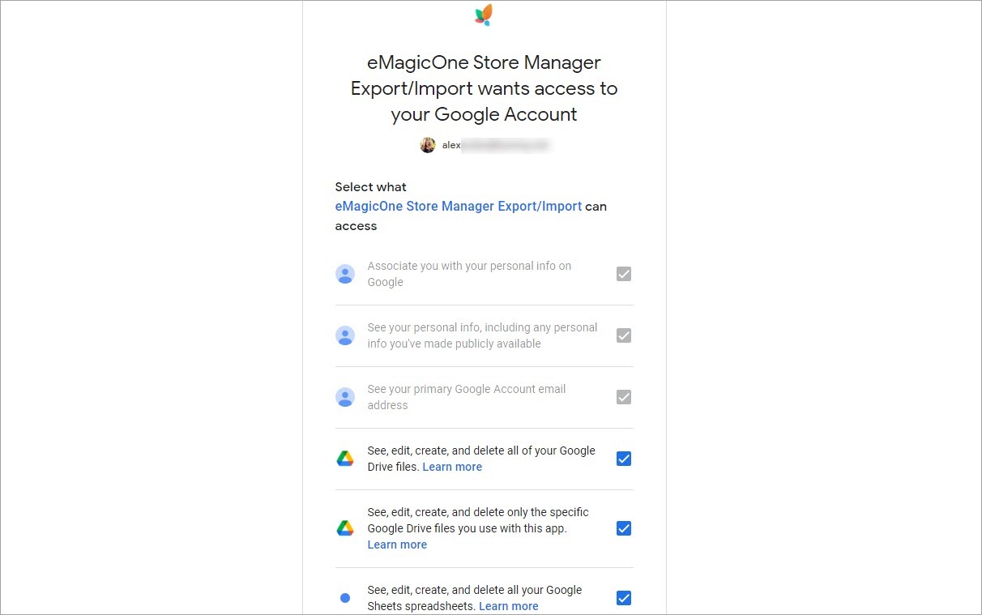Click the blue dot icon for Google Sheets
Screen dimensions: 982x615
345,598
